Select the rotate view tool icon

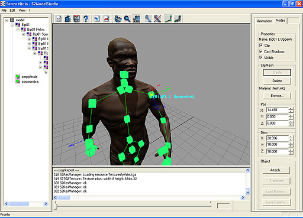tap(118, 19)
